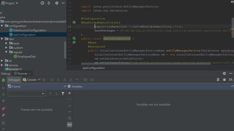The image size is (234, 131).
Task: Toggle mute breakpoints icon
Action: pyautogui.click(x=3, y=115)
